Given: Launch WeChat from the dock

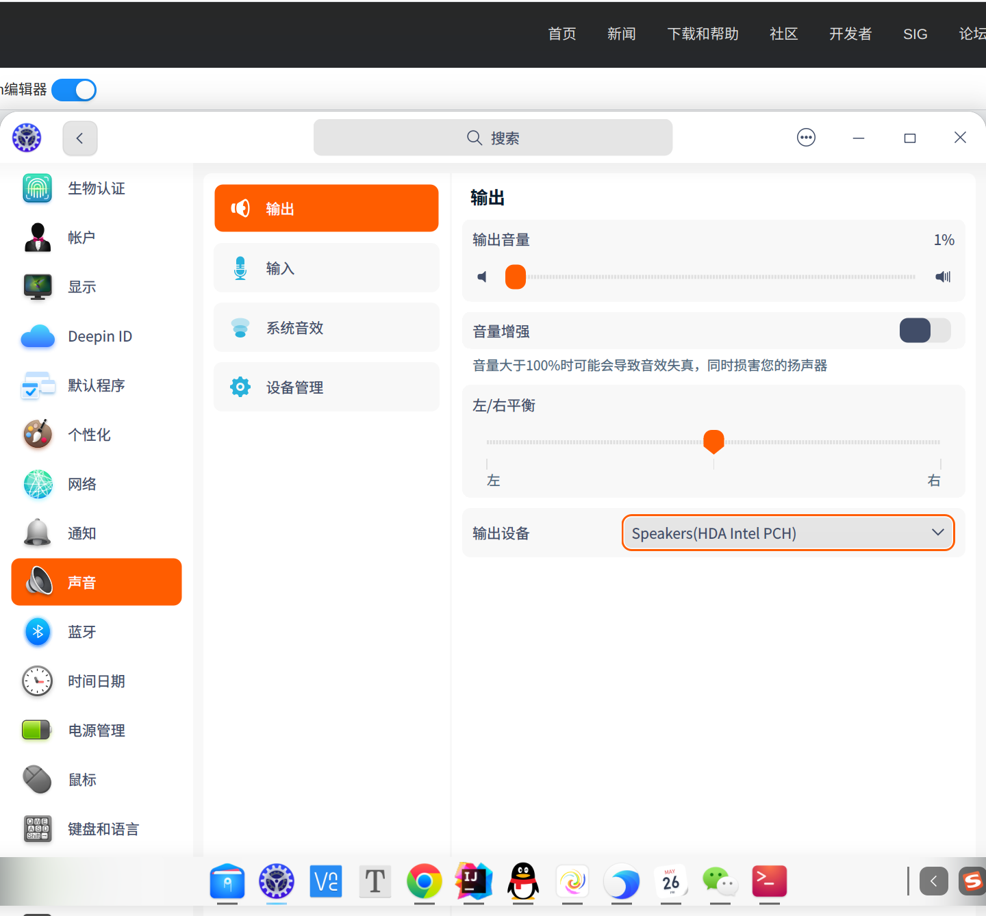Looking at the screenshot, I should click(720, 881).
